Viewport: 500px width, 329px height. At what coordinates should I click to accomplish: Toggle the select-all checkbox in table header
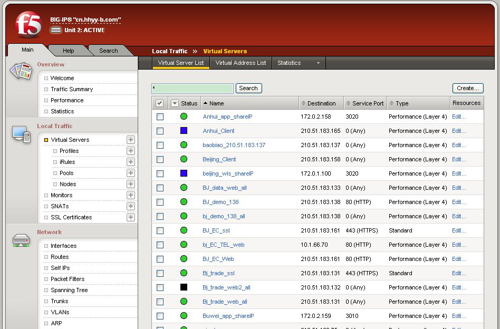click(x=160, y=103)
